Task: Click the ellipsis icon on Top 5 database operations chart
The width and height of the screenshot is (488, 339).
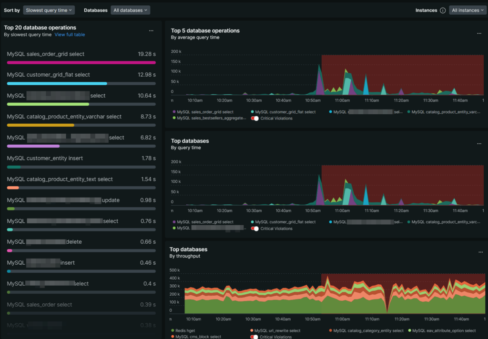Action: pyautogui.click(x=479, y=33)
